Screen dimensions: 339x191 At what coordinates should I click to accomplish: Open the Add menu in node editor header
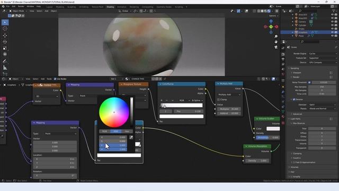42,79
